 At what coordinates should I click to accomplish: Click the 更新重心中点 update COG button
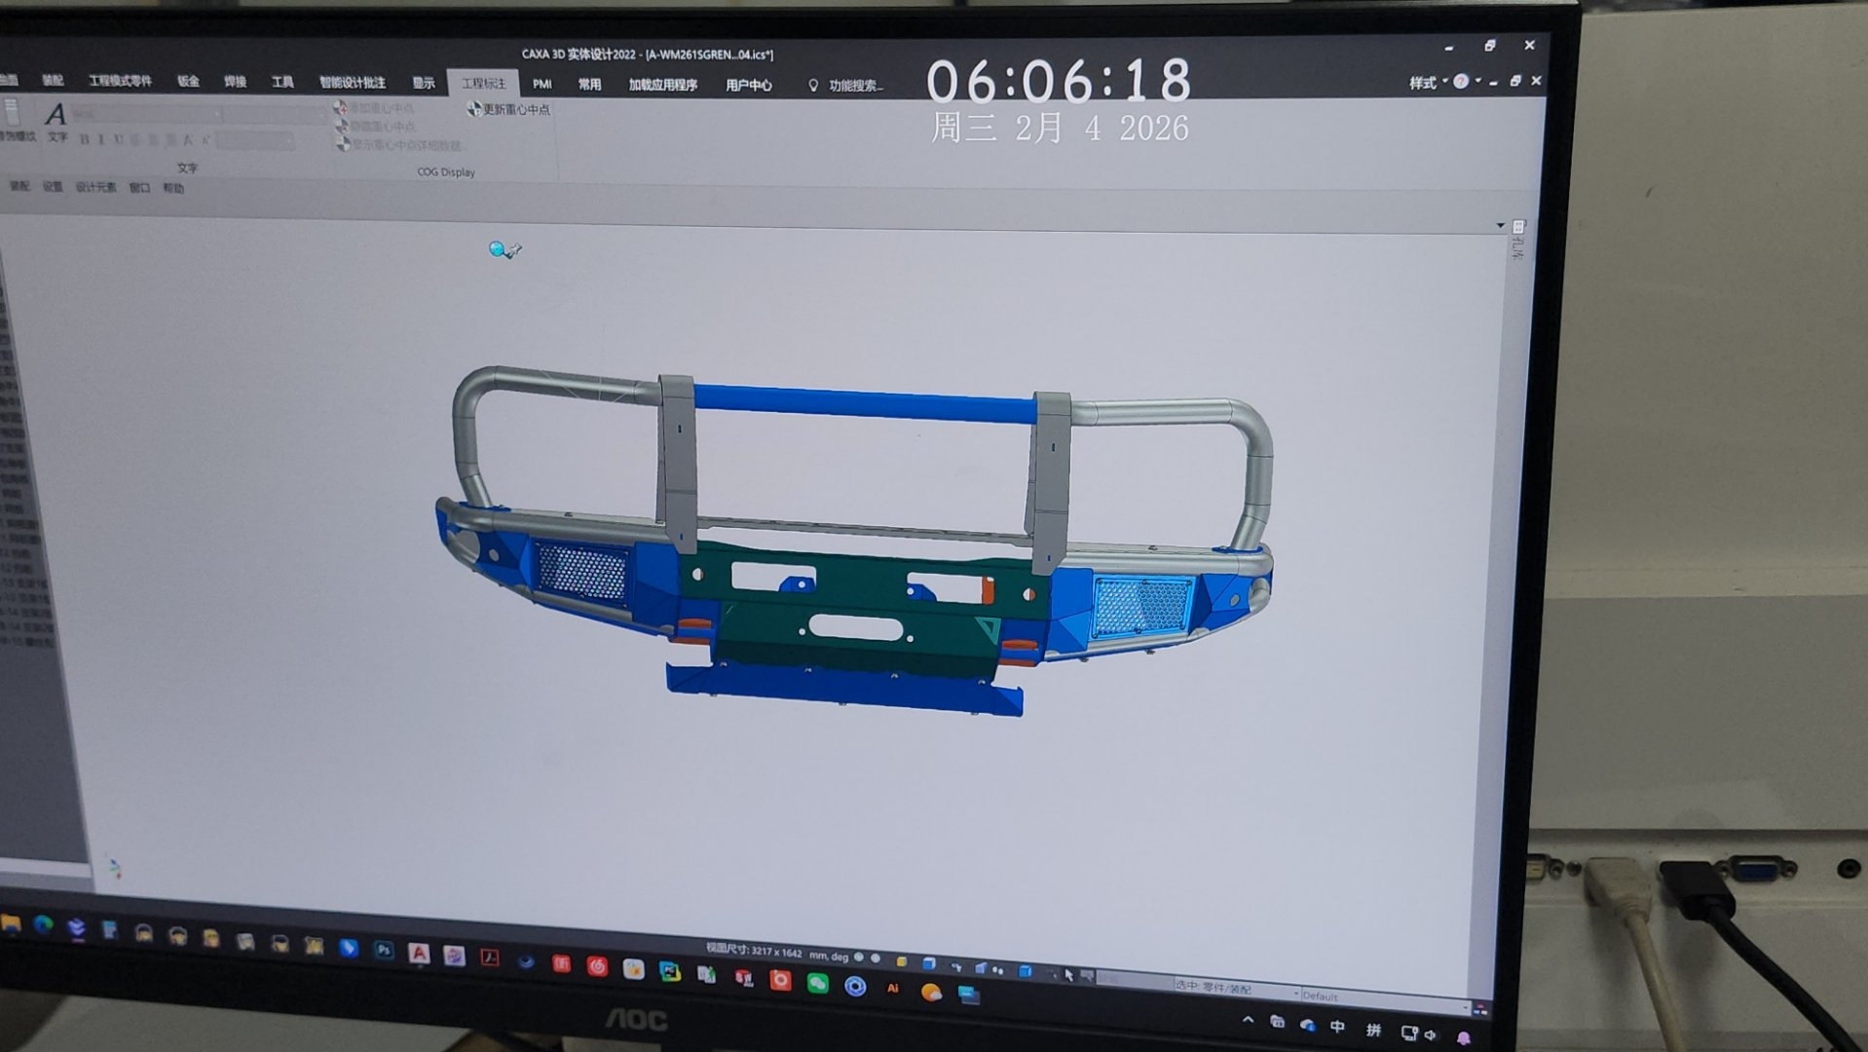click(508, 109)
